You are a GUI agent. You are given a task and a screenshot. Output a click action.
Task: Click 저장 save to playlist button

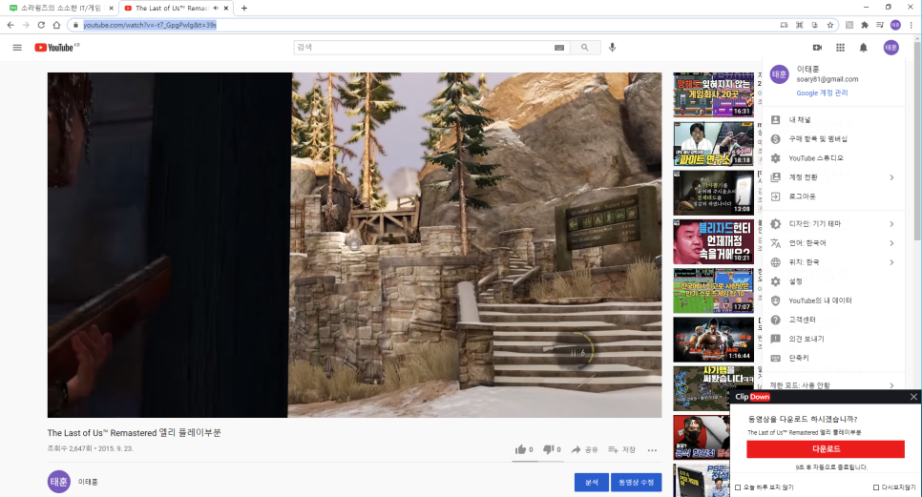pyautogui.click(x=621, y=449)
